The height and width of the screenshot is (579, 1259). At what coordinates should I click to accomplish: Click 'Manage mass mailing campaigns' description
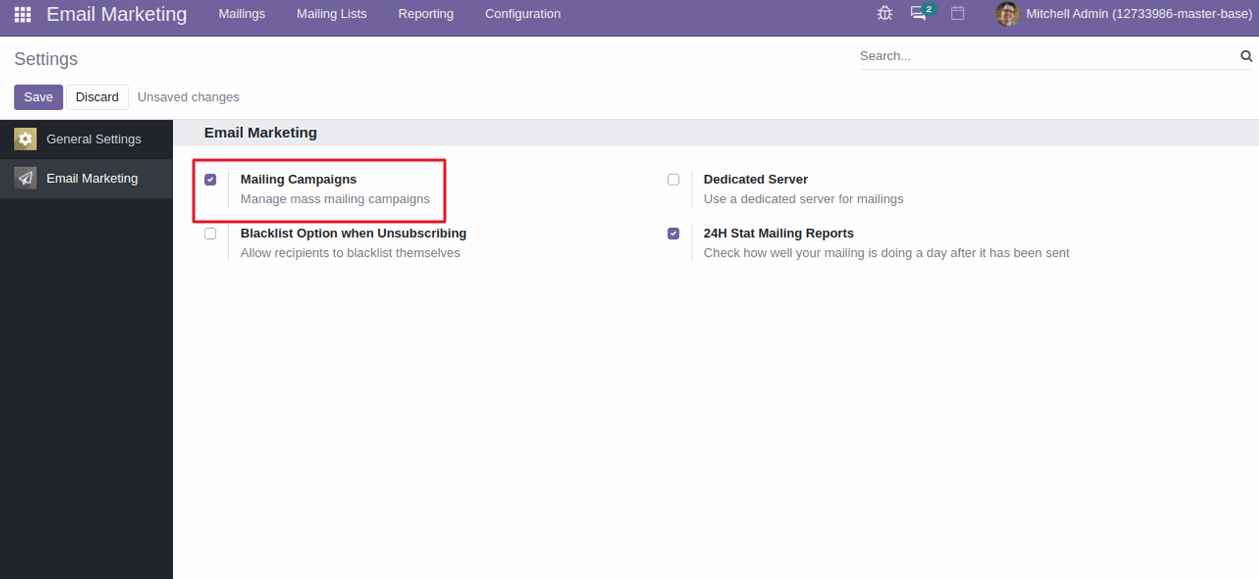335,199
